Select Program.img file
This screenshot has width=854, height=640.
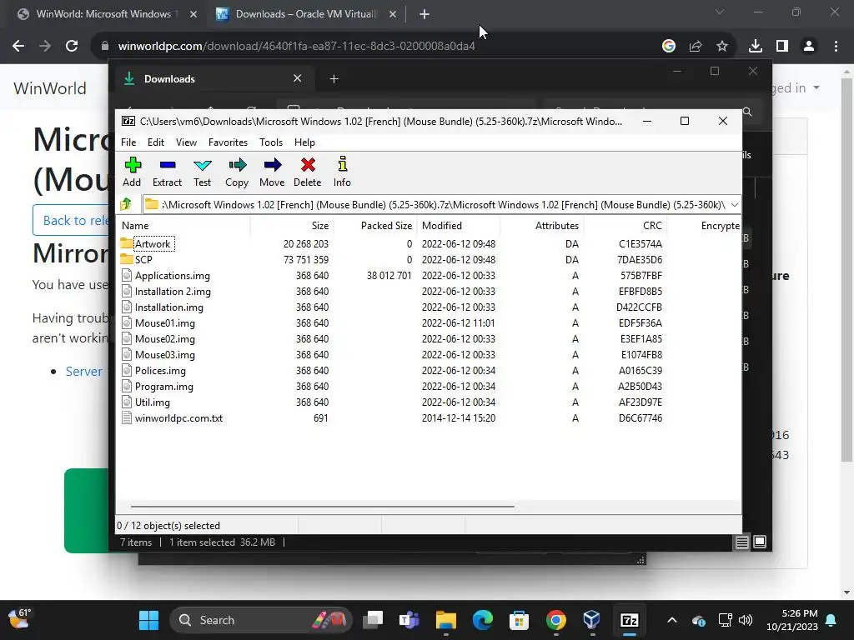pyautogui.click(x=164, y=387)
